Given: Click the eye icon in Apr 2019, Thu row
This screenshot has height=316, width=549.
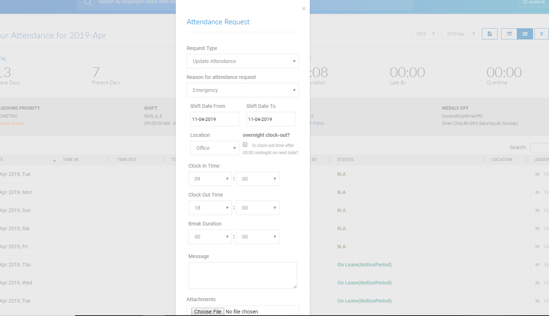Looking at the screenshot, I should [x=537, y=265].
